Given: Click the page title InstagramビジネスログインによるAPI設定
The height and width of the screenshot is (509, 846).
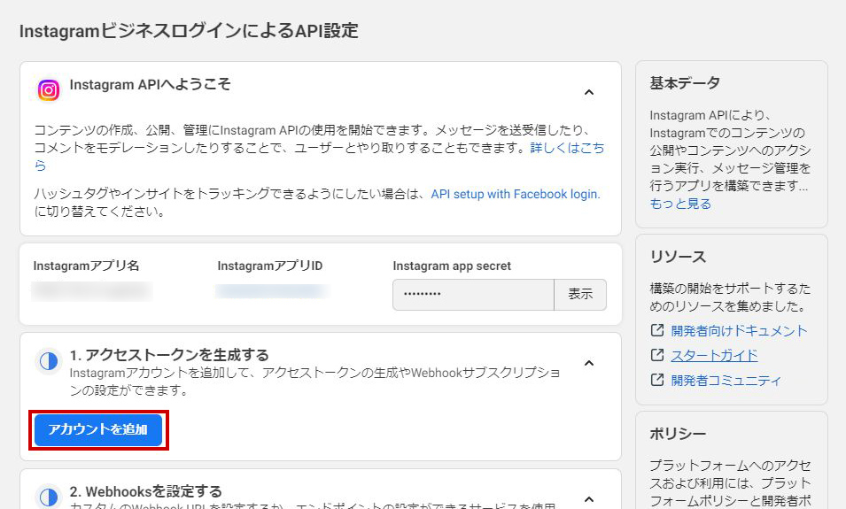Looking at the screenshot, I should 189,31.
